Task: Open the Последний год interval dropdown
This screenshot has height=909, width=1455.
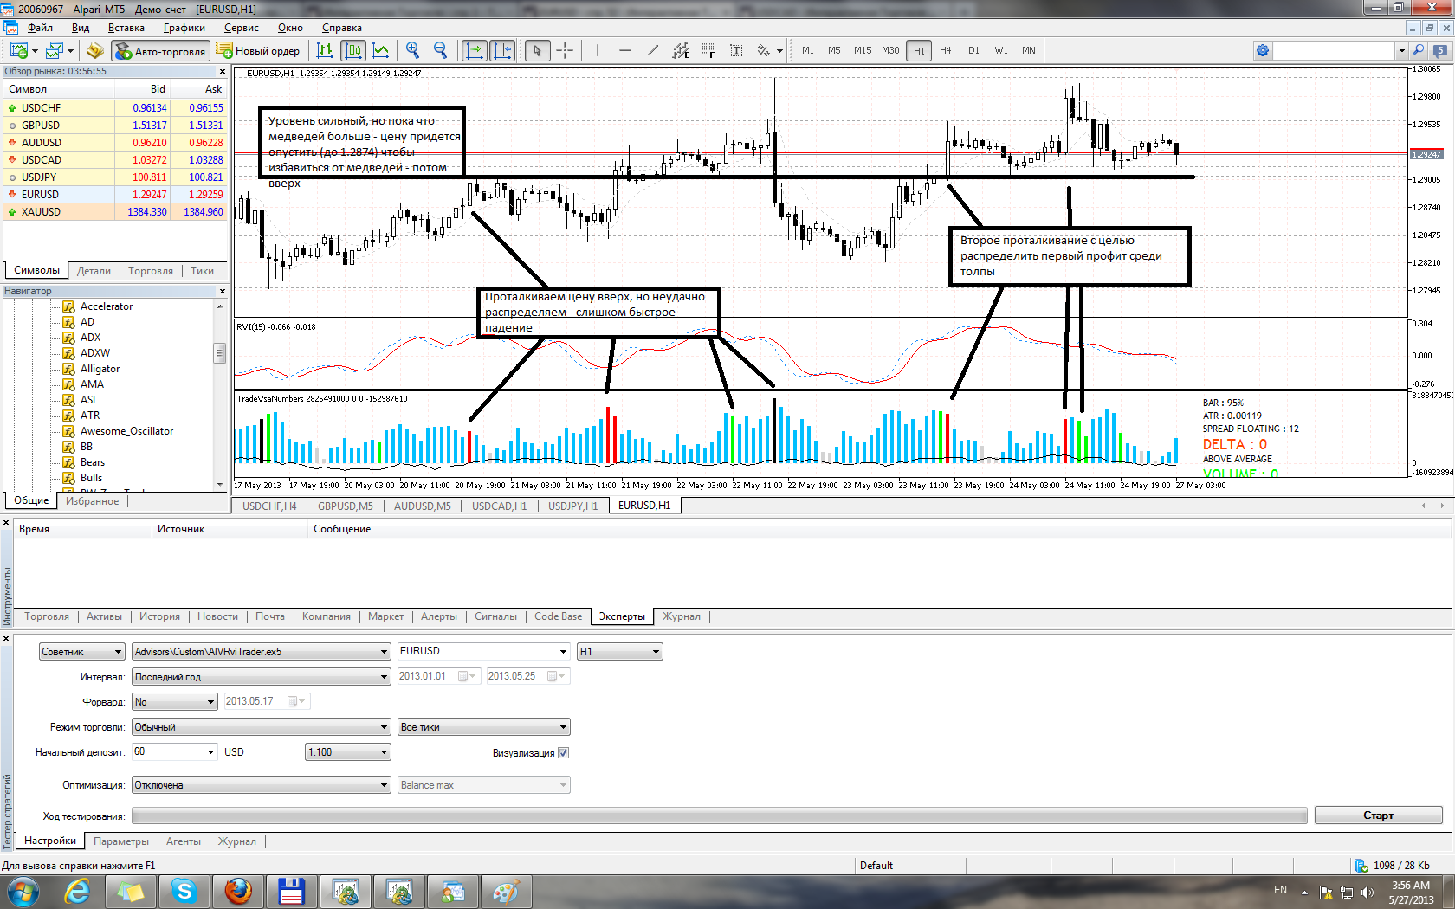Action: [x=262, y=677]
